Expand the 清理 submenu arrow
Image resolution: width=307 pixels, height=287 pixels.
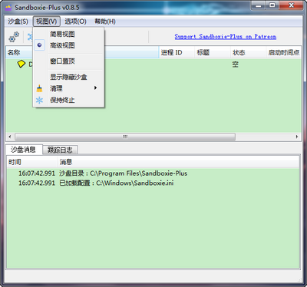[x=95, y=88]
